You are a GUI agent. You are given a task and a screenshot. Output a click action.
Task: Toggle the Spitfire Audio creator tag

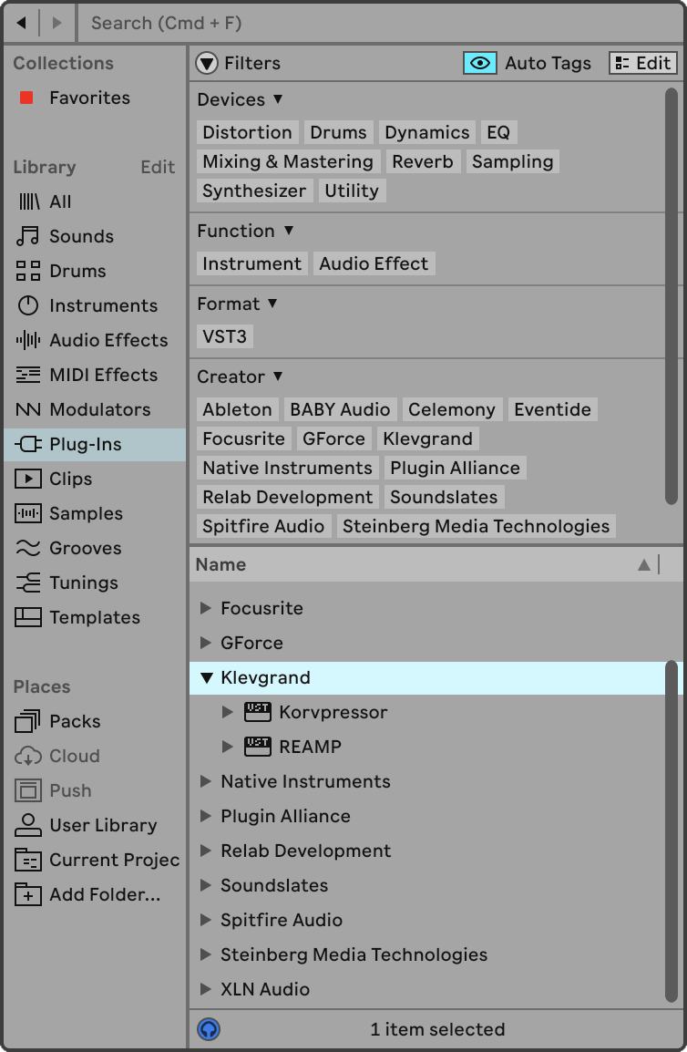(263, 527)
